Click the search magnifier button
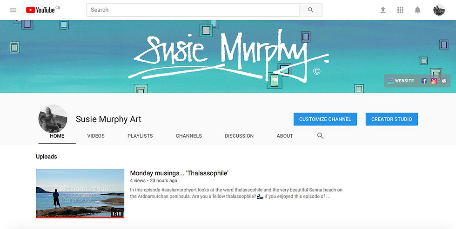456x229 pixels. (311, 10)
